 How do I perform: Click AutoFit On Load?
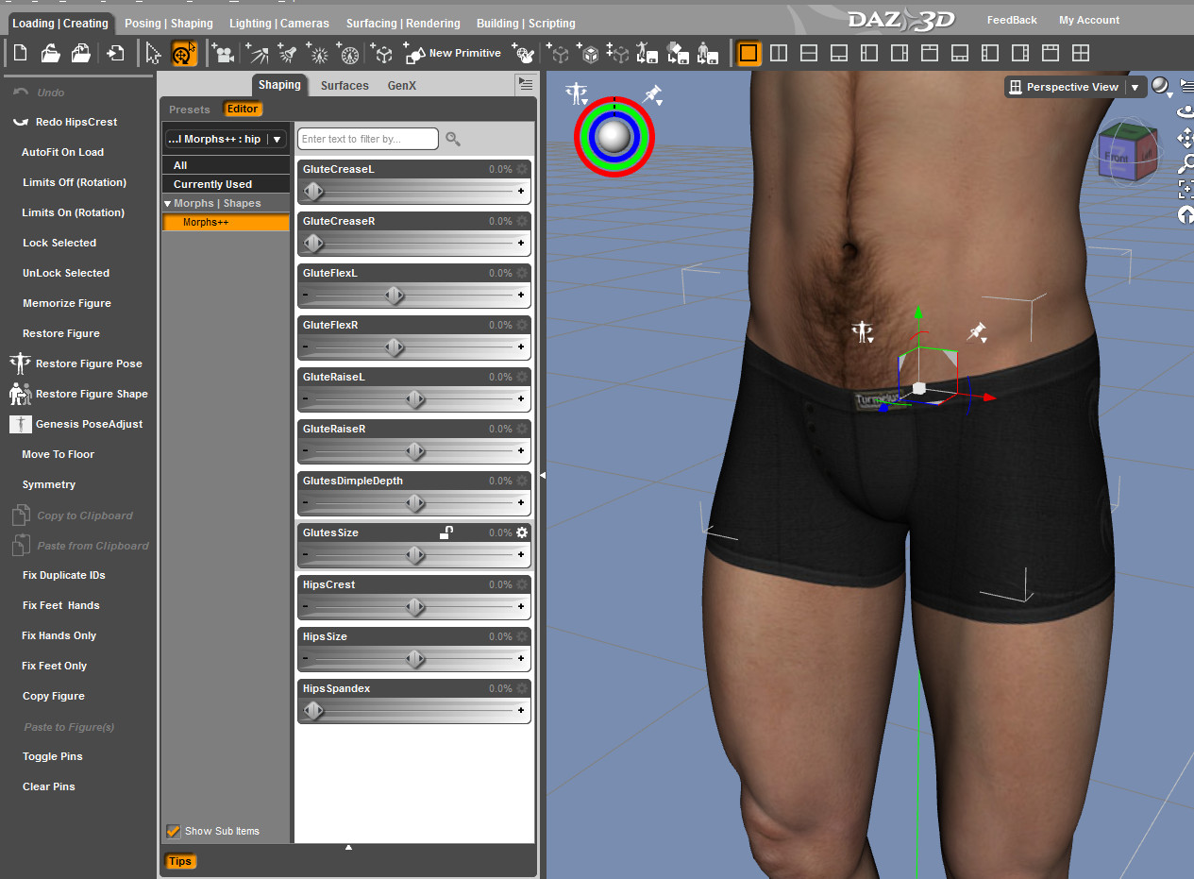(62, 152)
